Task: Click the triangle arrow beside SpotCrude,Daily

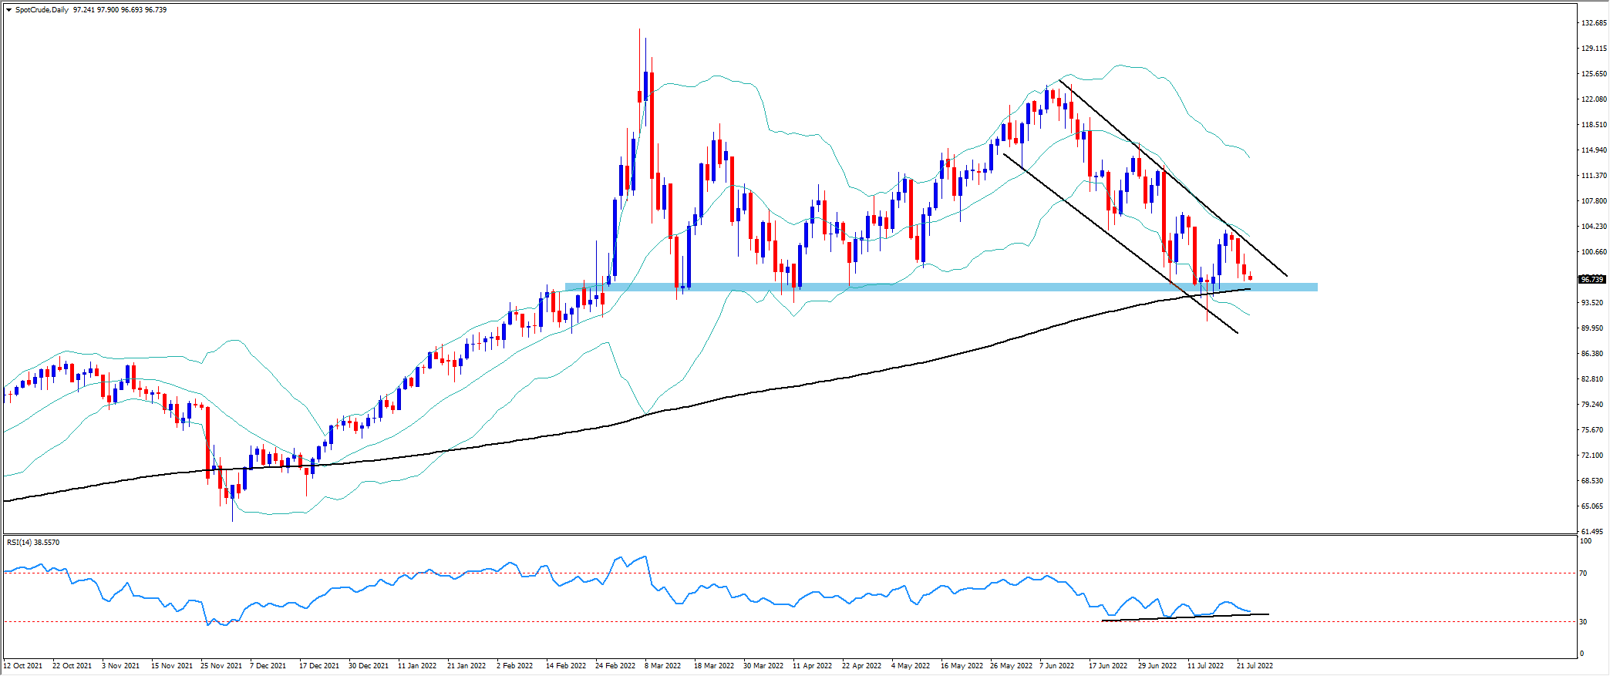Action: tap(8, 10)
